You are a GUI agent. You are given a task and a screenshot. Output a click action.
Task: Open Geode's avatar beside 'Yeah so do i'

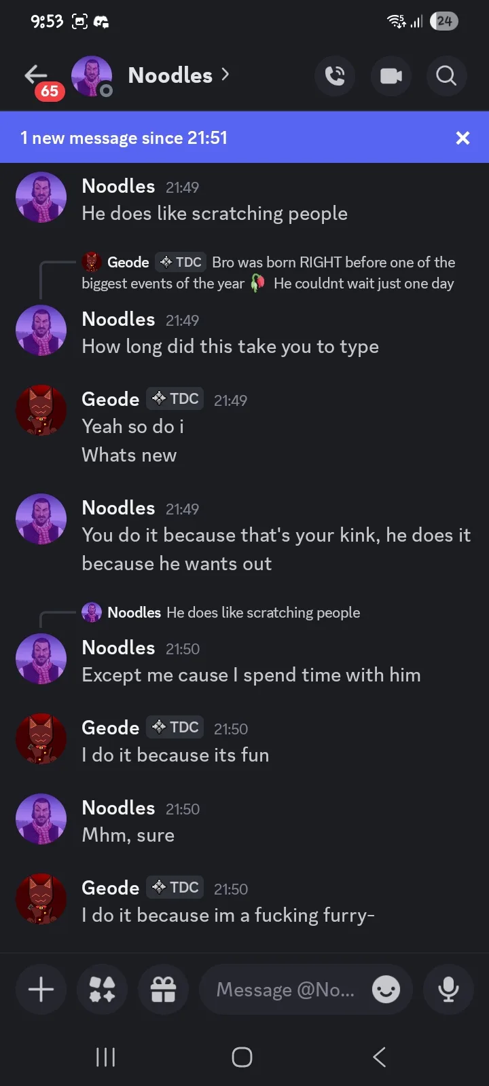pos(41,411)
